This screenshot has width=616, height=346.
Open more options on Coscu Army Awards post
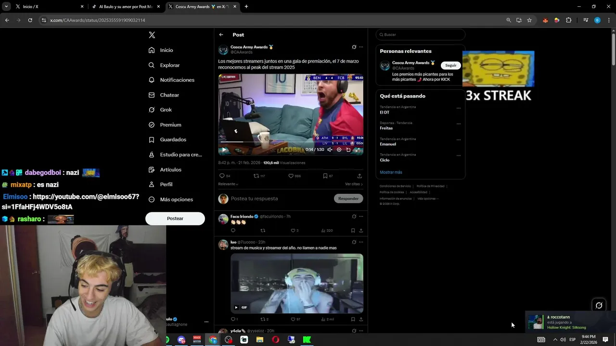point(361,47)
